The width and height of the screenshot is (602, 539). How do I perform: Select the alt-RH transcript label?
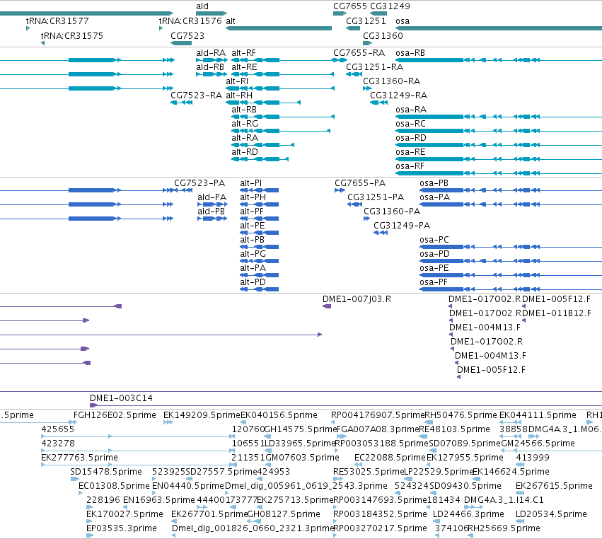239,95
